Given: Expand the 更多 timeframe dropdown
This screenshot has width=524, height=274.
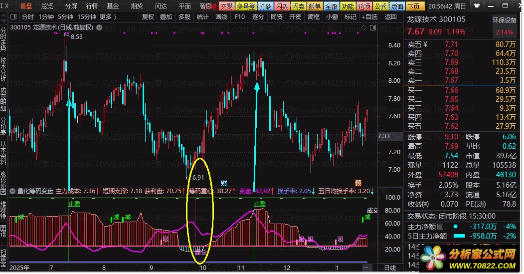Looking at the screenshot, I should tap(108, 16).
